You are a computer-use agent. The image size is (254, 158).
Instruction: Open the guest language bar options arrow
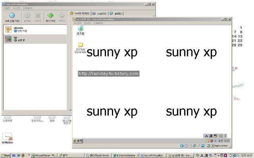point(225,136)
